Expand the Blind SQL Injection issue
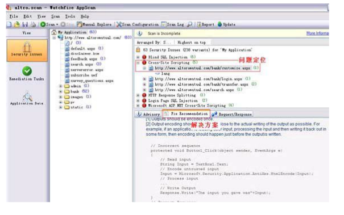 pyautogui.click(x=138, y=57)
